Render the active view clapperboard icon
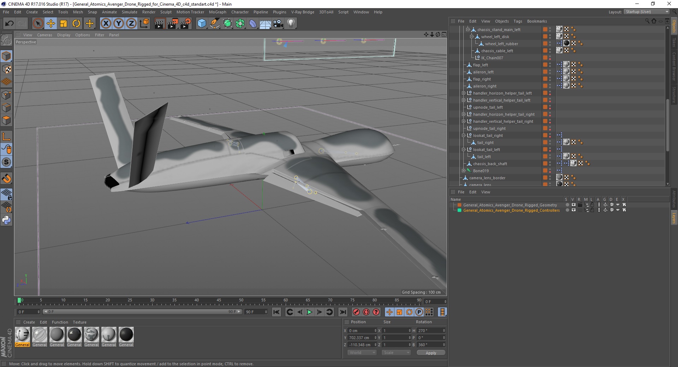Viewport: 678px width, 367px height. coord(160,24)
